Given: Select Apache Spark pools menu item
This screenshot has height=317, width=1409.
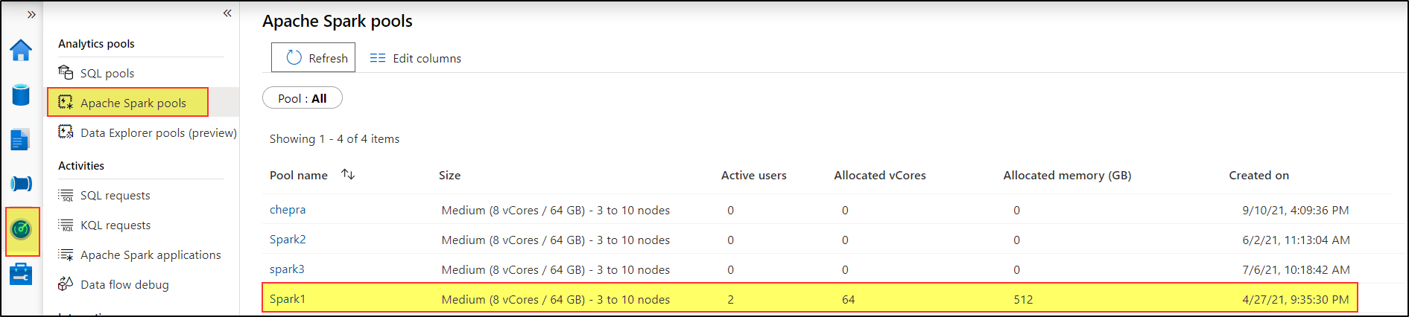Looking at the screenshot, I should click(x=133, y=103).
